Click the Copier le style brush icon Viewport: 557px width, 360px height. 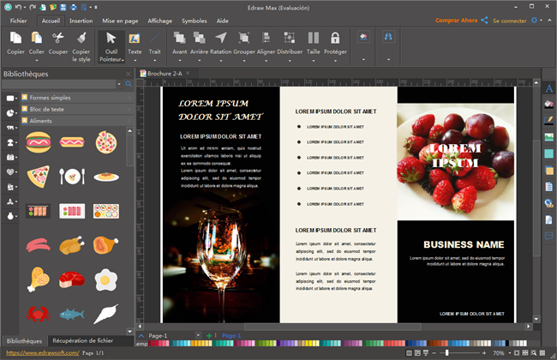click(81, 39)
